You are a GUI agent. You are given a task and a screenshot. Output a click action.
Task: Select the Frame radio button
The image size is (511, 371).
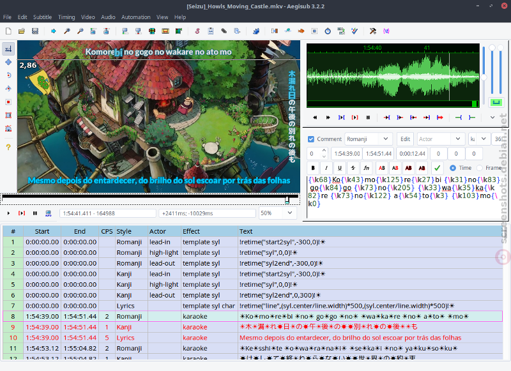click(x=480, y=168)
